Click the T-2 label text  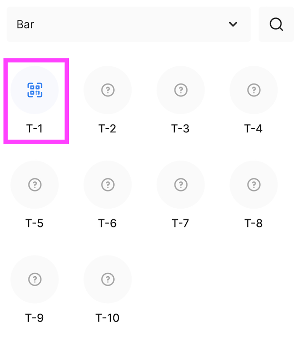coord(107,129)
